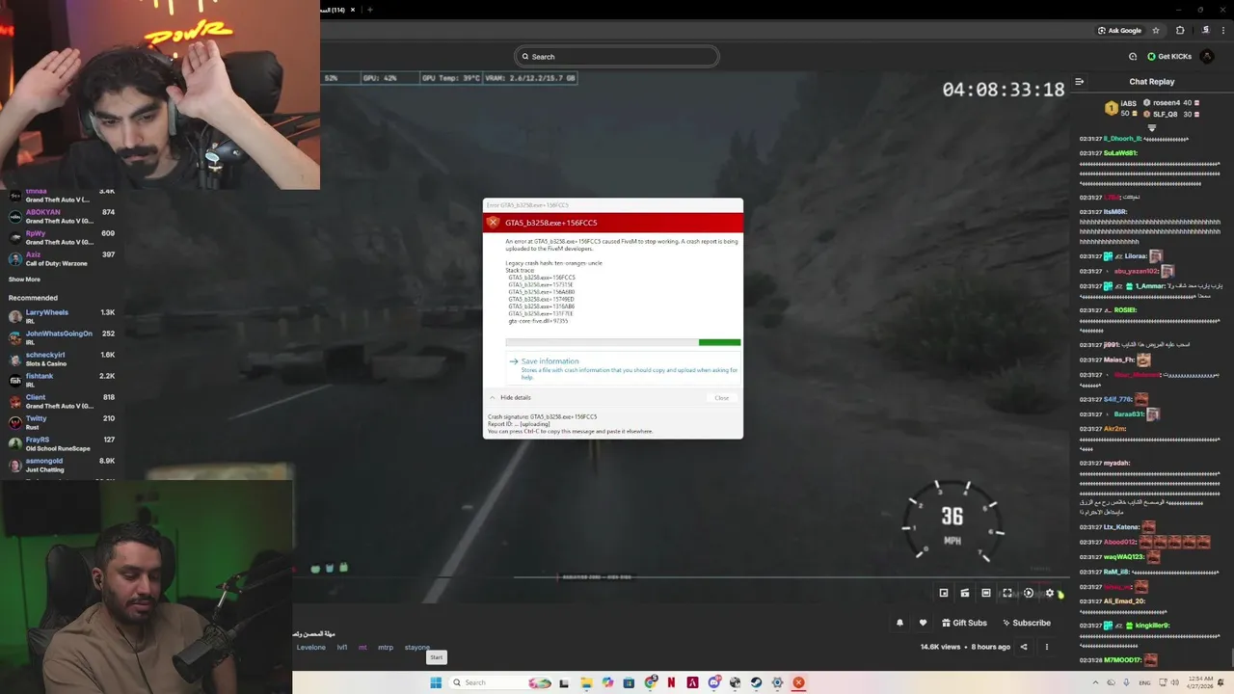Image resolution: width=1234 pixels, height=694 pixels.
Task: Share this video via share icon
Action: 1024,647
